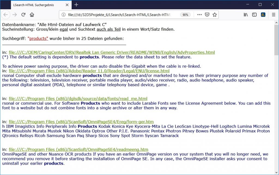Open the OmniPageSE4 readmeeng.htm link
Image resolution: width=279 pixels, height=175 pixels.
(x=78, y=149)
